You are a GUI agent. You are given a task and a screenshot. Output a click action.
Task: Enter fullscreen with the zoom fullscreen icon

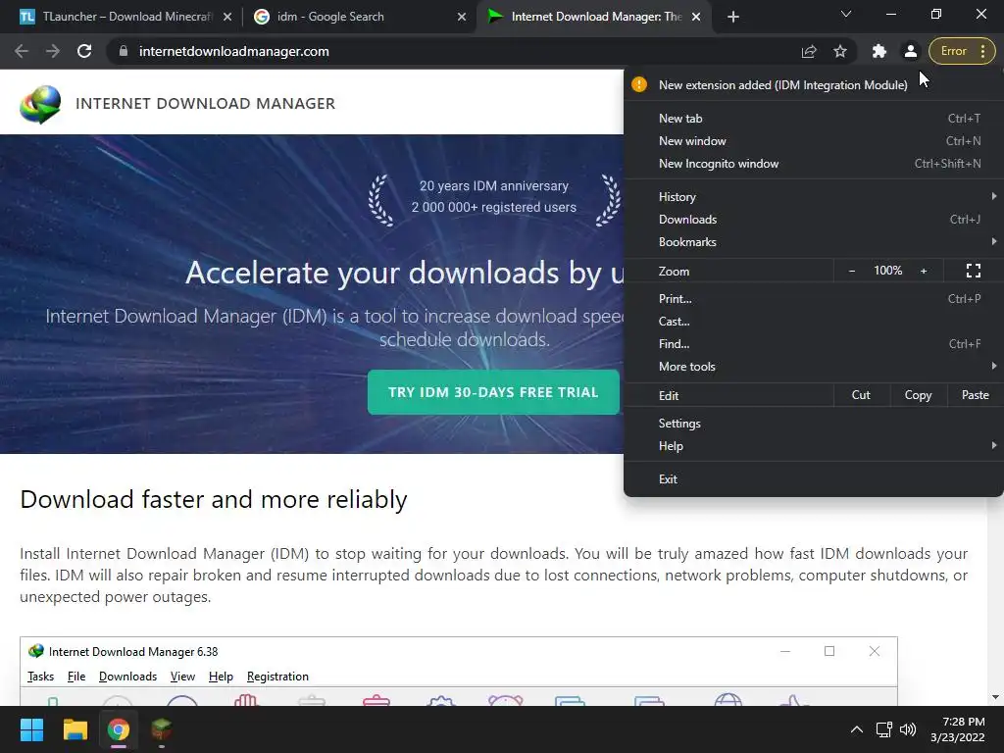(974, 271)
